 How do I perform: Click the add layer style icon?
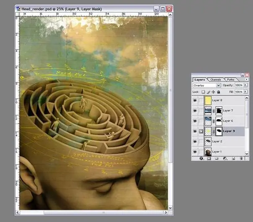point(201,159)
